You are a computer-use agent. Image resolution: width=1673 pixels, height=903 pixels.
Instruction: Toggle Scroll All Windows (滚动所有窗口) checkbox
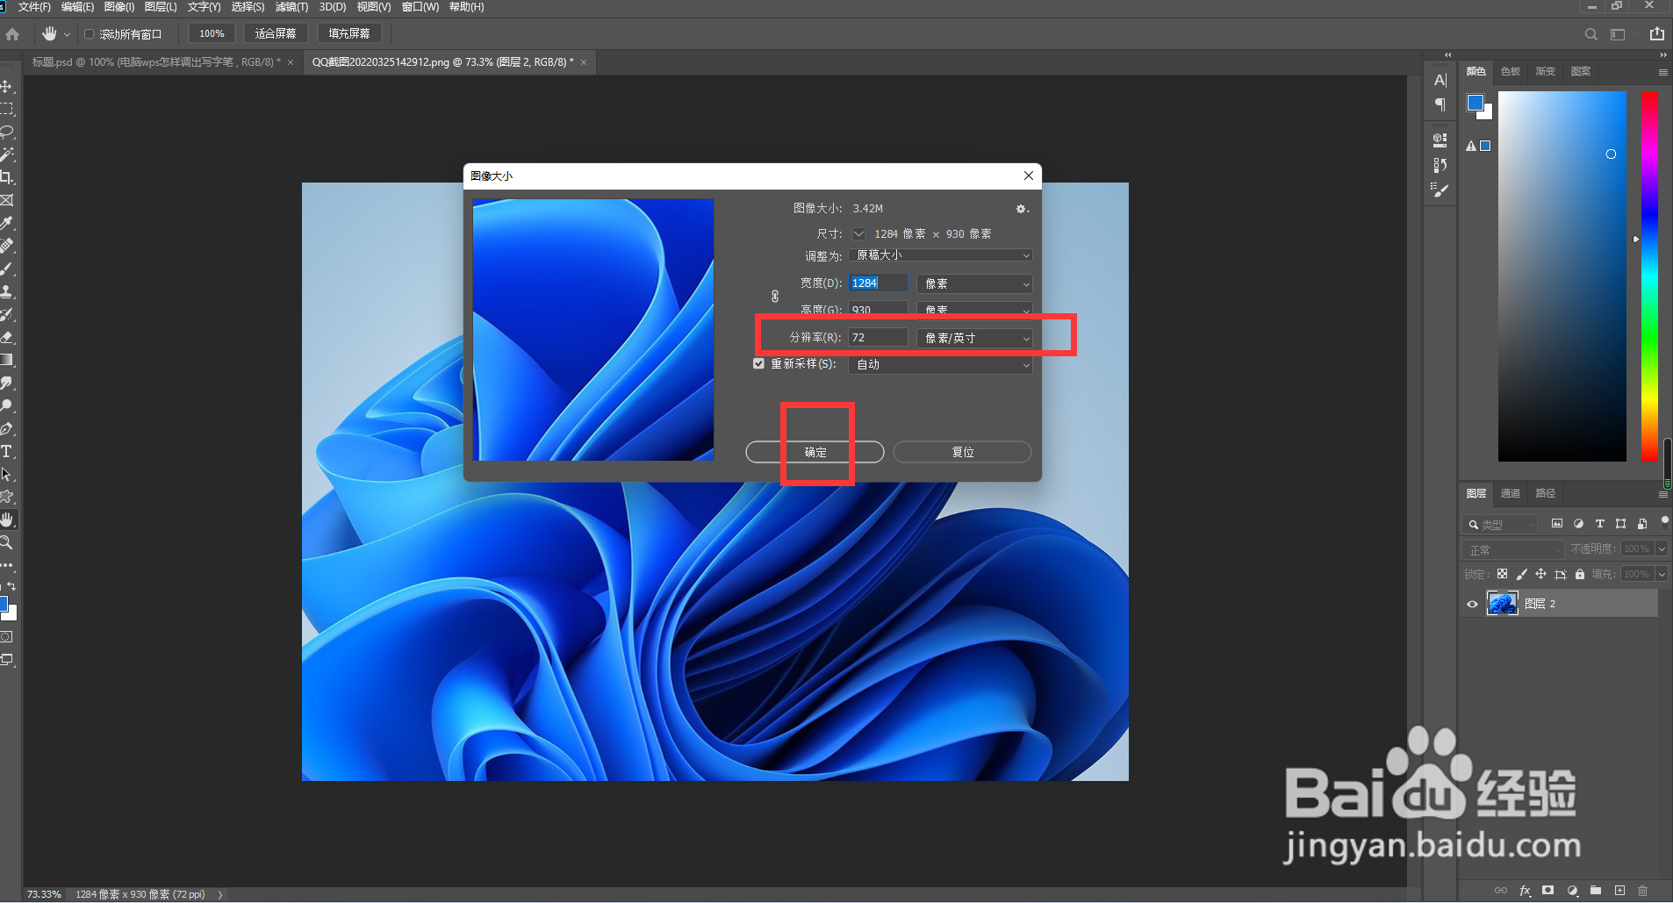(89, 34)
